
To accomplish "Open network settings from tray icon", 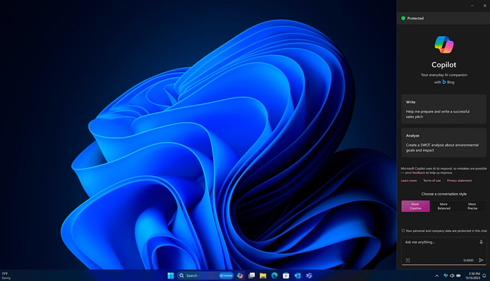I will [446, 275].
